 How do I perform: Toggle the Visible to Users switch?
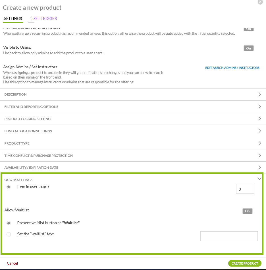click(248, 48)
